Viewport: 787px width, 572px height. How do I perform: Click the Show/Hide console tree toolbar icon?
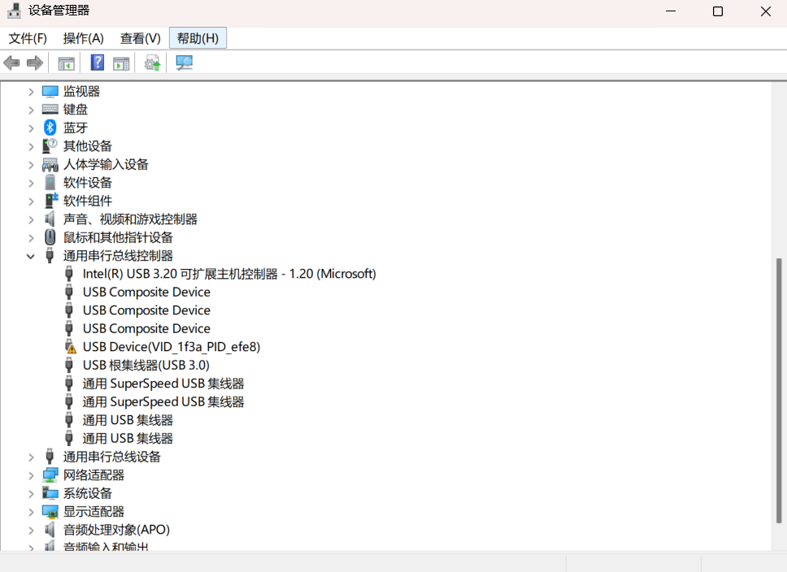point(66,63)
